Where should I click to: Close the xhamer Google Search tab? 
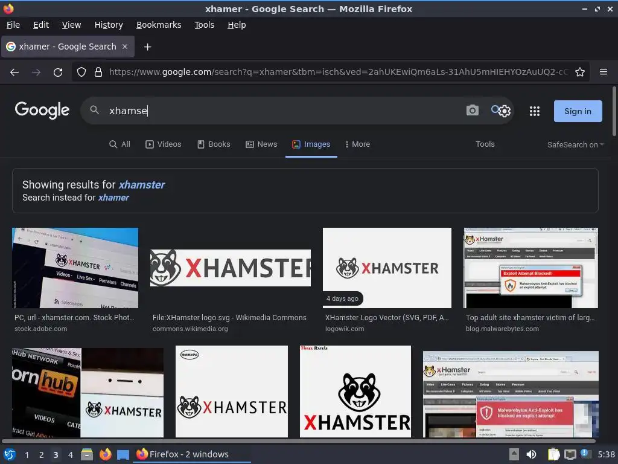[x=125, y=47]
